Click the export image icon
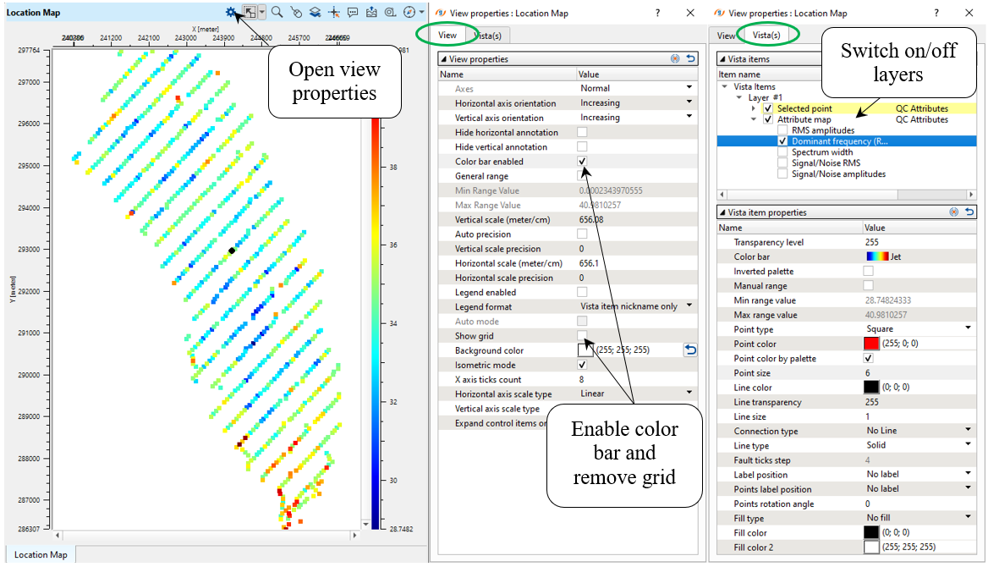Screen dimensions: 988x567 click(371, 13)
